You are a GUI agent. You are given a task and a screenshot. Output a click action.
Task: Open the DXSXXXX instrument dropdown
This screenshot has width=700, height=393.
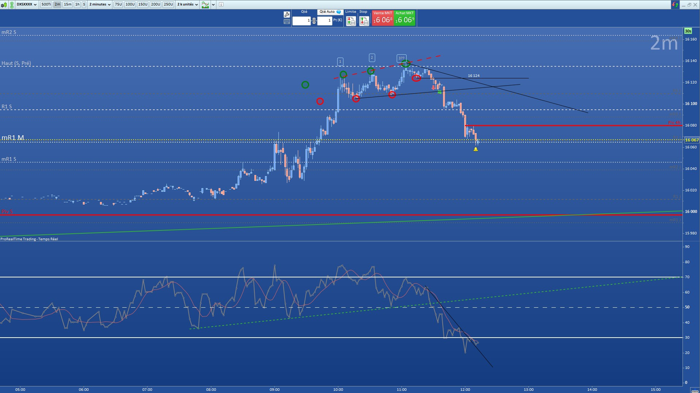point(27,4)
